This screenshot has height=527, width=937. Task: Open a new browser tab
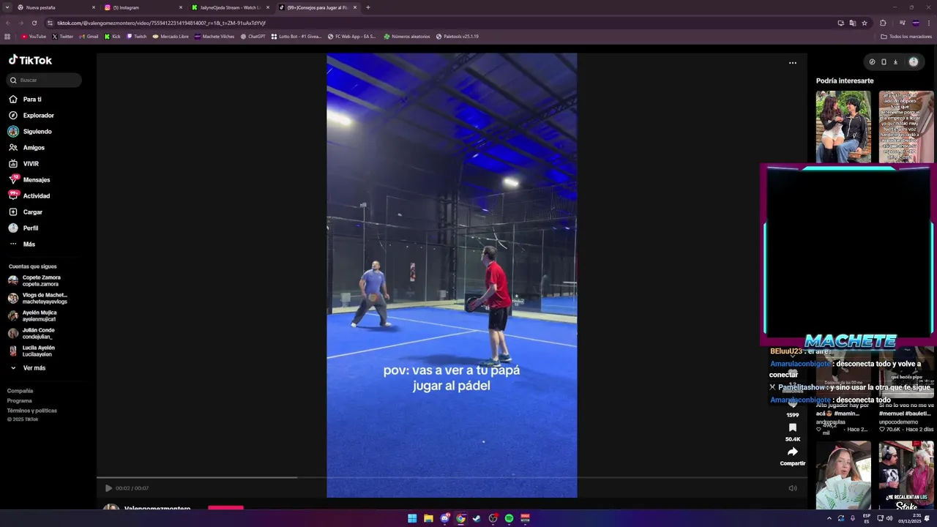367,7
